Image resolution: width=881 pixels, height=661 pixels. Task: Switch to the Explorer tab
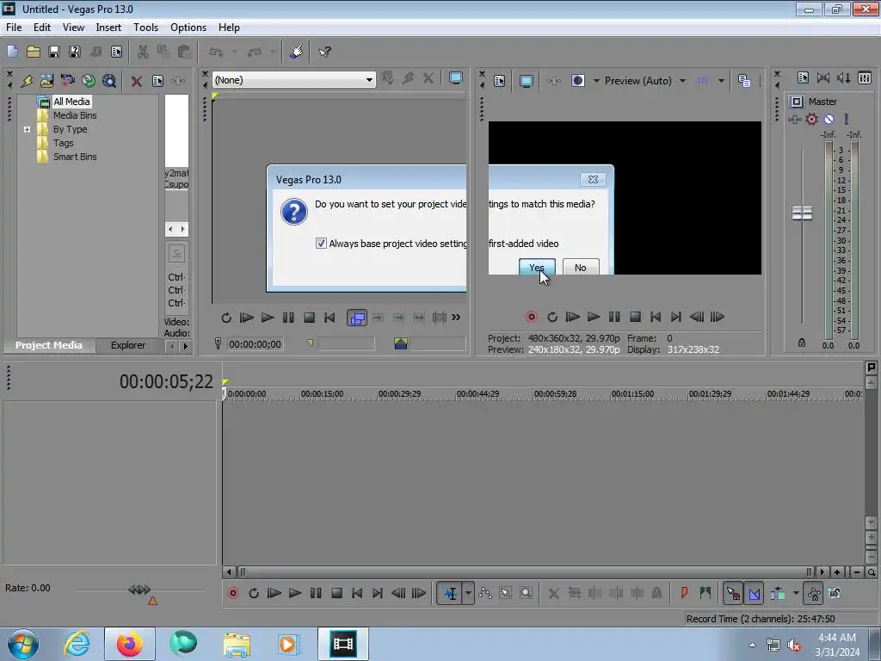128,345
